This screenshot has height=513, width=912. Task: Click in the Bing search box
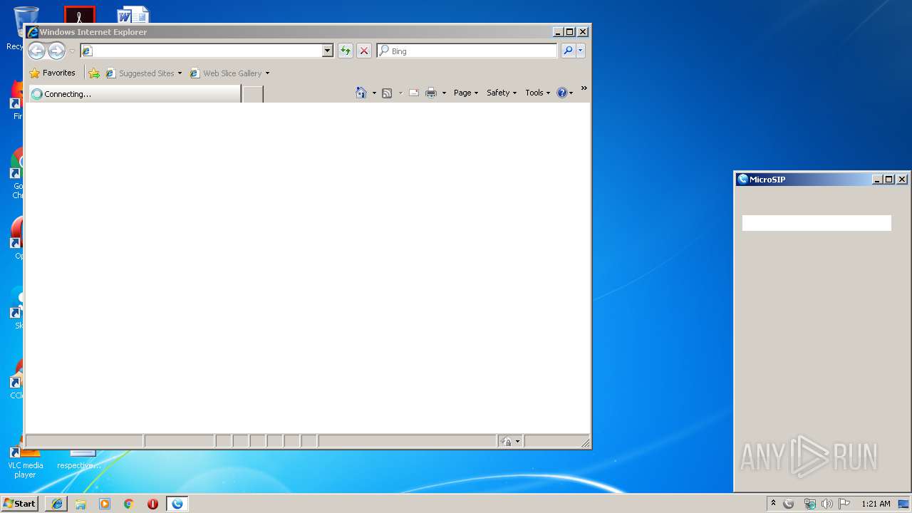[x=467, y=51]
